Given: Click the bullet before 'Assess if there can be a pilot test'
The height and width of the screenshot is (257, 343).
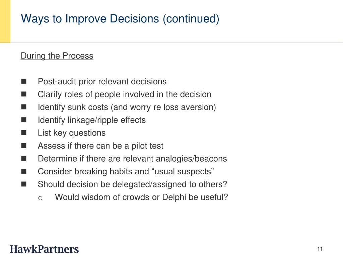Looking at the screenshot, I should tap(24, 146).
